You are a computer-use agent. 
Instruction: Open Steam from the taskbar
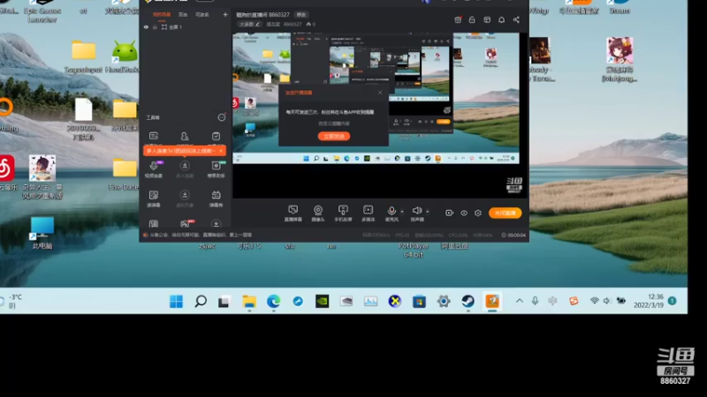(x=468, y=301)
